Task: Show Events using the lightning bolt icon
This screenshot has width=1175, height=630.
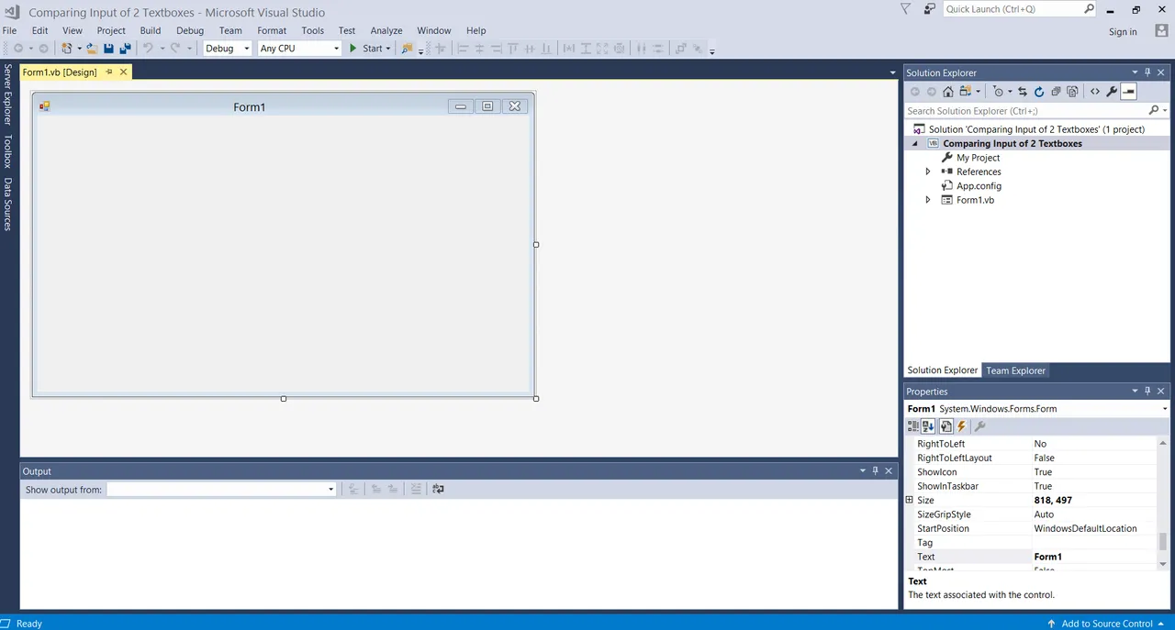Action: coord(961,426)
